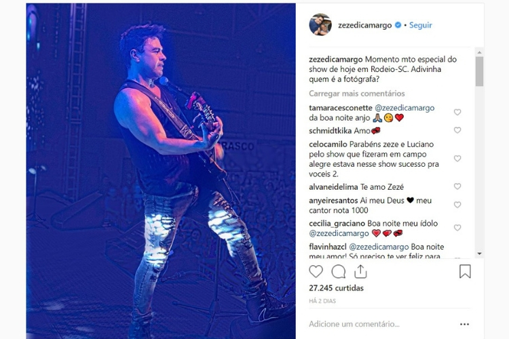Open zezedicamargo username in header
This screenshot has height=339, width=509.
[365, 25]
